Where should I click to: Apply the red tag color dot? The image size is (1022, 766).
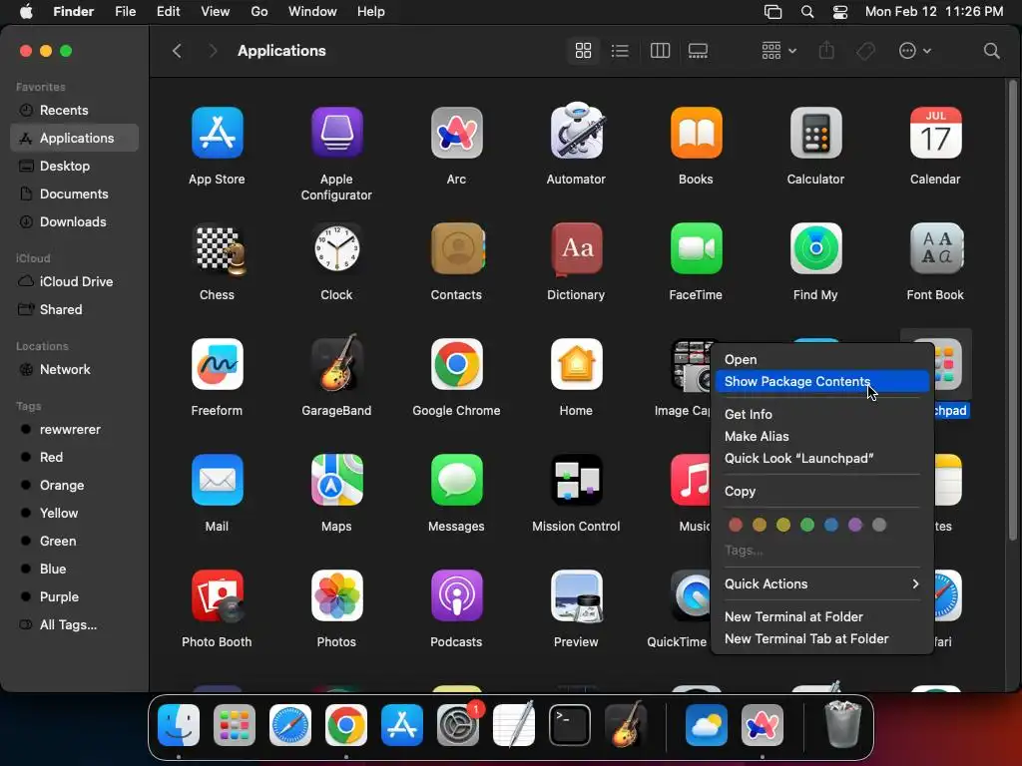coord(736,525)
